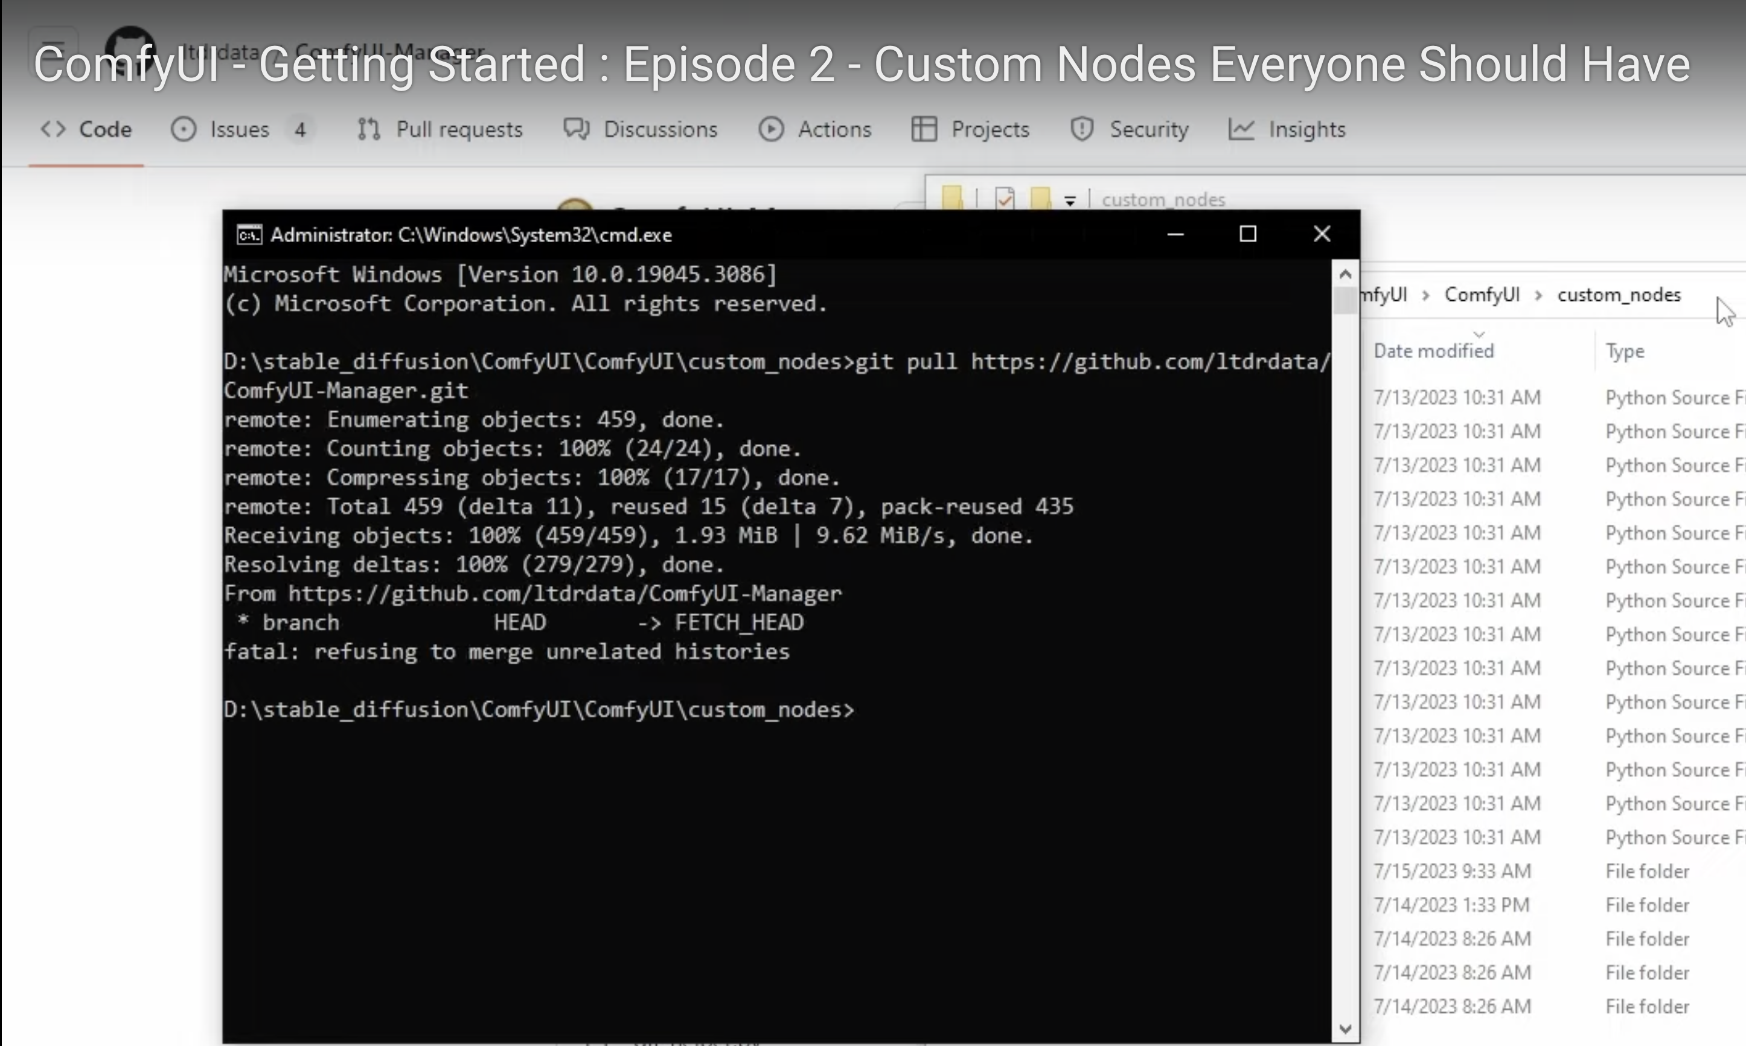Switch to the Projects tab
Screen dimensions: 1746x1046
[x=990, y=129]
